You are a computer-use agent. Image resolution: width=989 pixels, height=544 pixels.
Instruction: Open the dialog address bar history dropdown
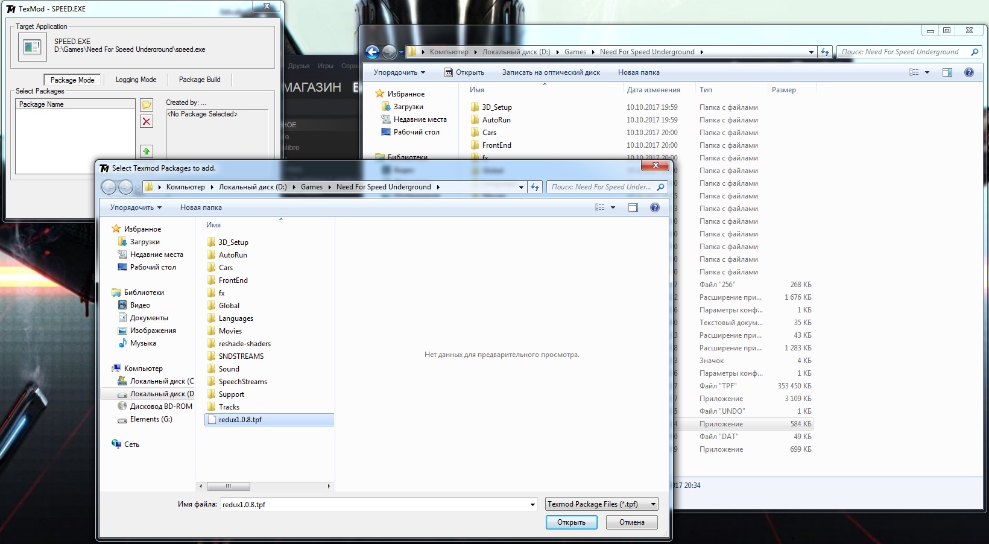(x=521, y=187)
